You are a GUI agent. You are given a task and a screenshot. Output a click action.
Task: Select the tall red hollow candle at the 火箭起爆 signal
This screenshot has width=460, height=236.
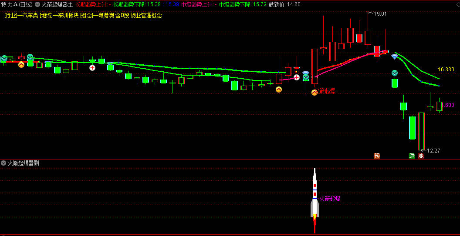click(315, 66)
